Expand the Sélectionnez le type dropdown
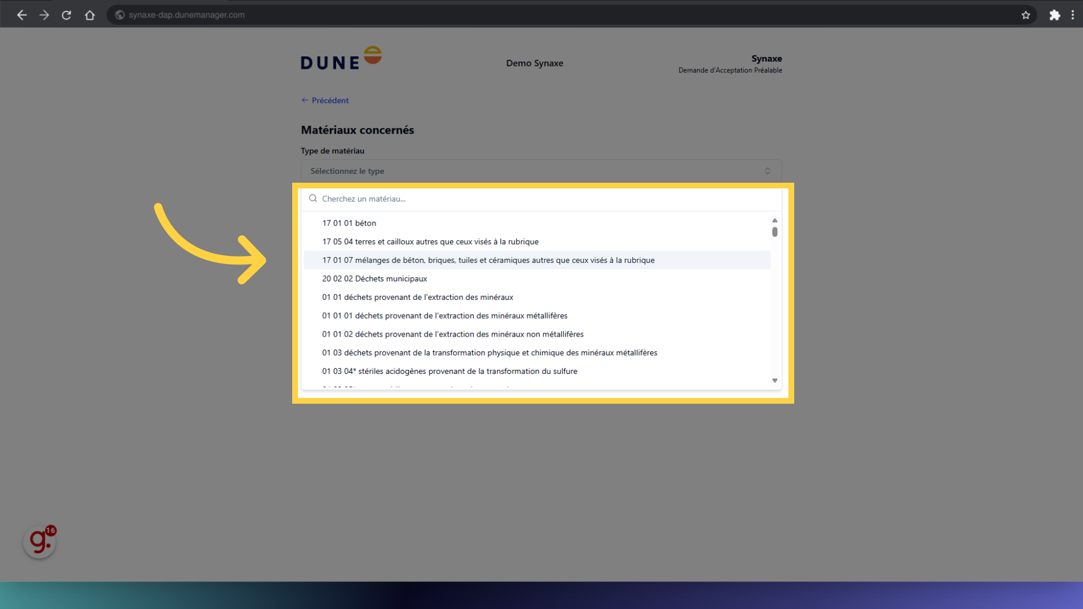 pos(541,171)
